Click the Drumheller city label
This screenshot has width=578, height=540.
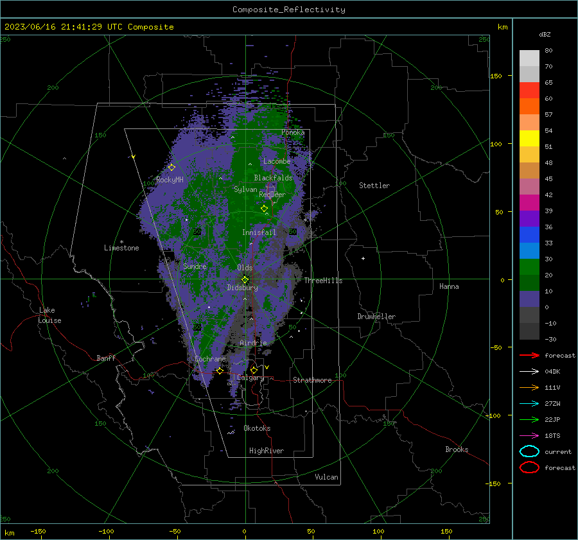pos(376,317)
